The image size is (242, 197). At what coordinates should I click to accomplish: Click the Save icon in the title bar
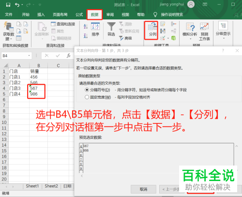tap(8, 5)
